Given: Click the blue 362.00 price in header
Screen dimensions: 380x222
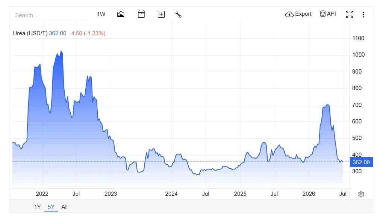Looking at the screenshot, I should click(58, 33).
